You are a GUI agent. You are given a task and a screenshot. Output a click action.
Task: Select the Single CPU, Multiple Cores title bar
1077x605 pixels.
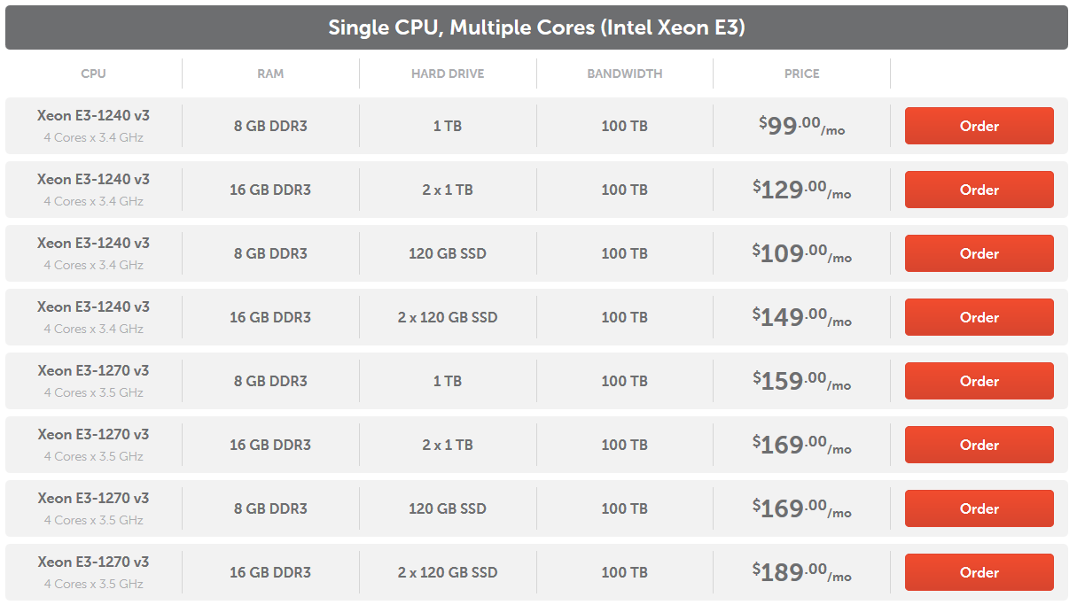538,27
